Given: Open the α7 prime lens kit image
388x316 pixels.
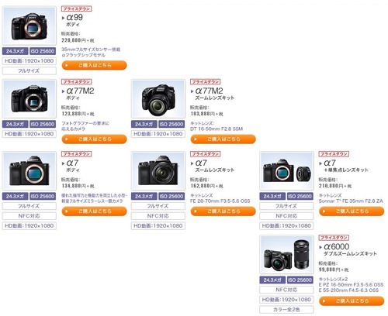Looking at the screenshot, I should [x=286, y=171].
